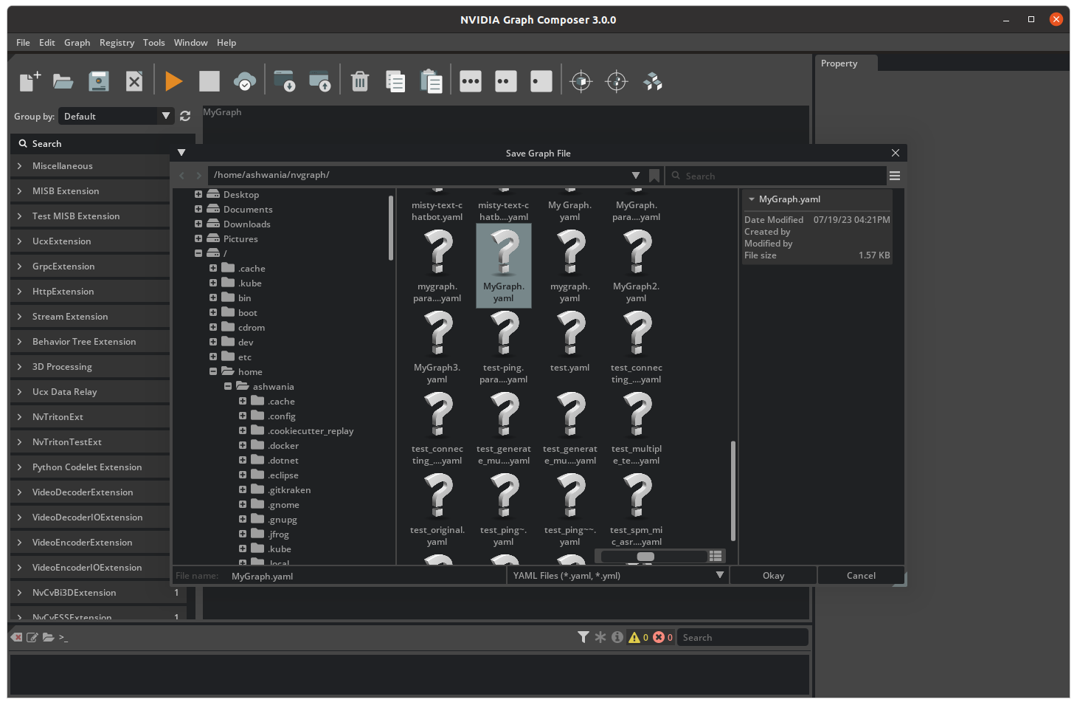Click the cloud checkmark toolbar icon
Image resolution: width=1077 pixels, height=705 pixels.
[245, 81]
